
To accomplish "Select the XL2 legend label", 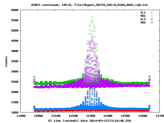I will (x=143, y=19).
